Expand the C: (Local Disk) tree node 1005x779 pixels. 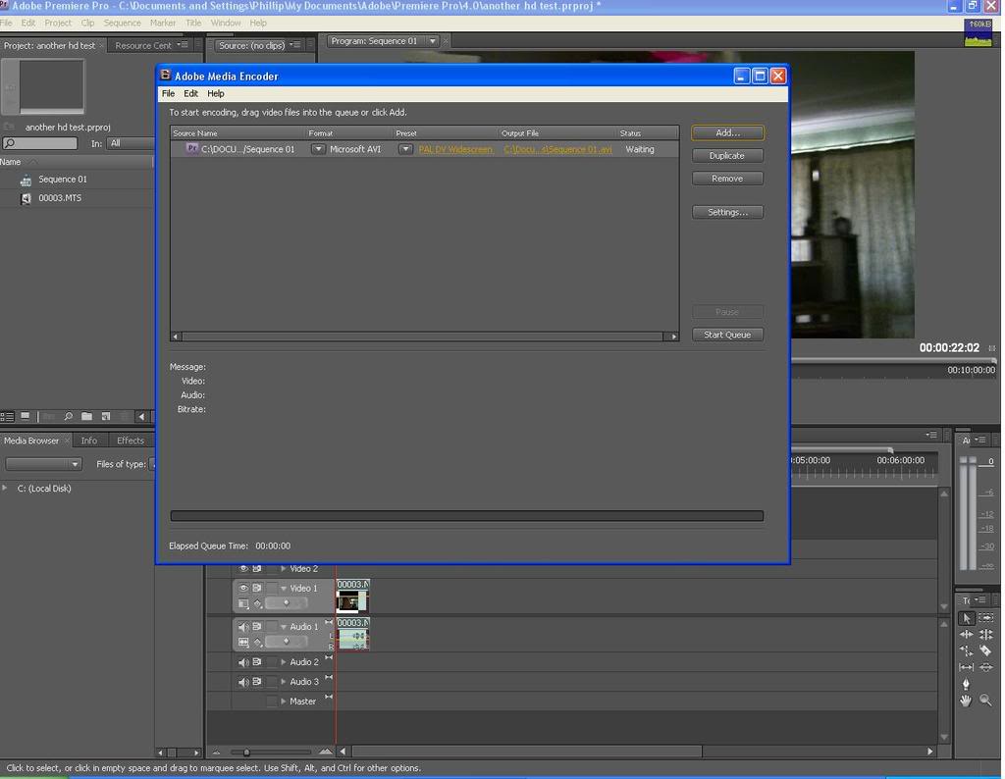pyautogui.click(x=5, y=488)
